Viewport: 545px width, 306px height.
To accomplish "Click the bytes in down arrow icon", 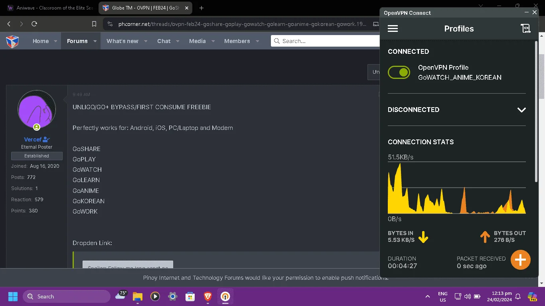I will (423, 237).
